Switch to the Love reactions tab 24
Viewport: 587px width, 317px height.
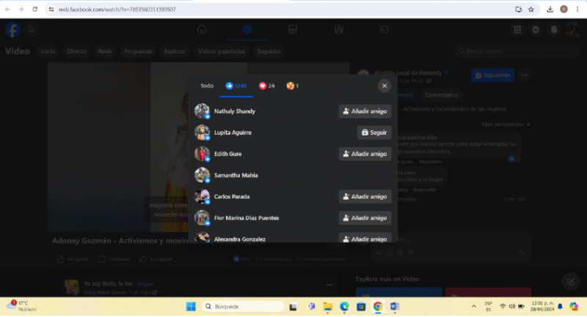click(267, 86)
